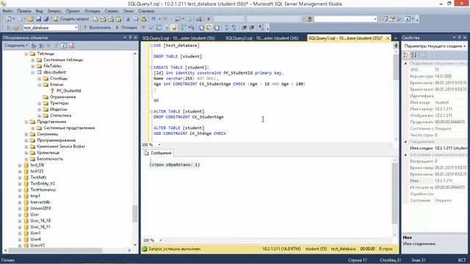
Task: Pin the Properties panel
Action: tap(459, 37)
